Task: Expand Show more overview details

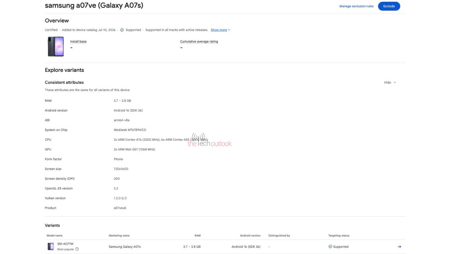Action: click(x=220, y=30)
